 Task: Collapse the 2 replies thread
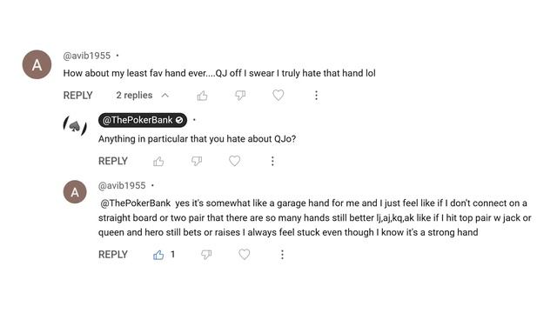[x=142, y=95]
